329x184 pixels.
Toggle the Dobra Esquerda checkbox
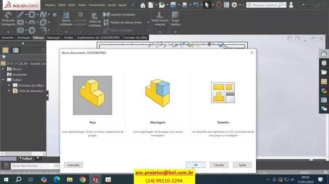point(225,48)
